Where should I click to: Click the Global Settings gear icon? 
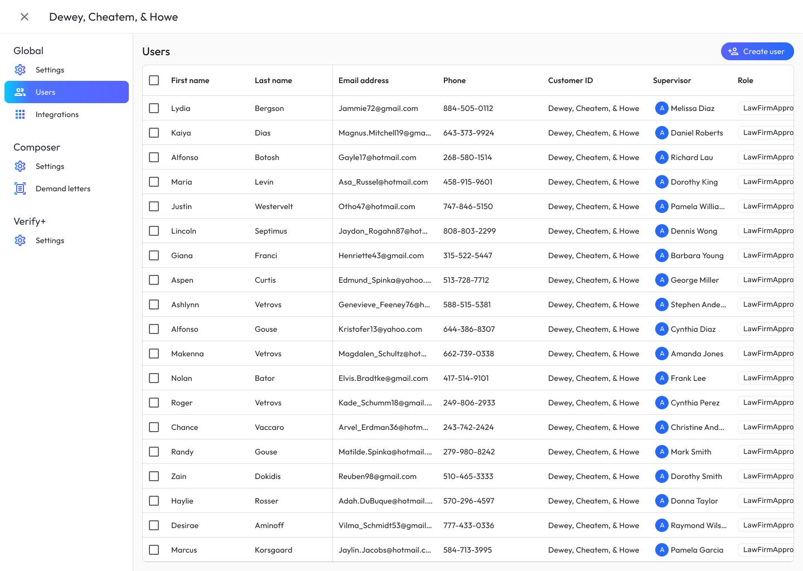(x=20, y=70)
